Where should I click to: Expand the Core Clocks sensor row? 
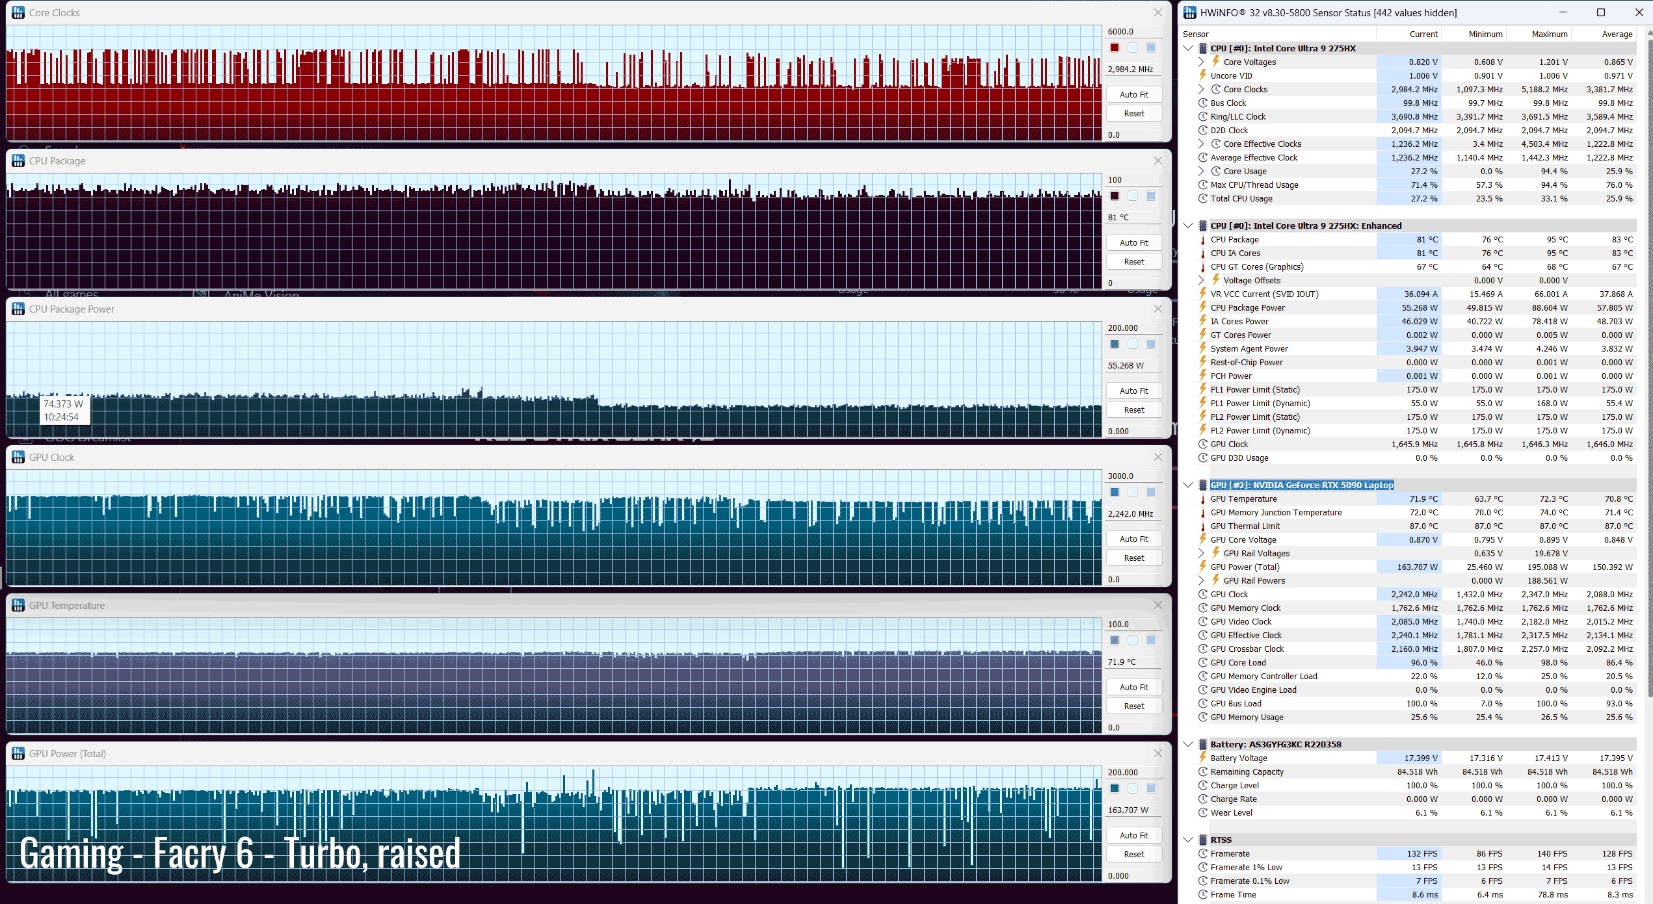[1201, 90]
